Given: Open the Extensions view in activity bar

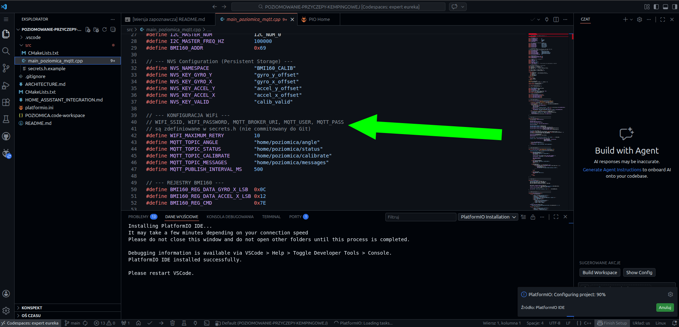Looking at the screenshot, I should tap(6, 102).
